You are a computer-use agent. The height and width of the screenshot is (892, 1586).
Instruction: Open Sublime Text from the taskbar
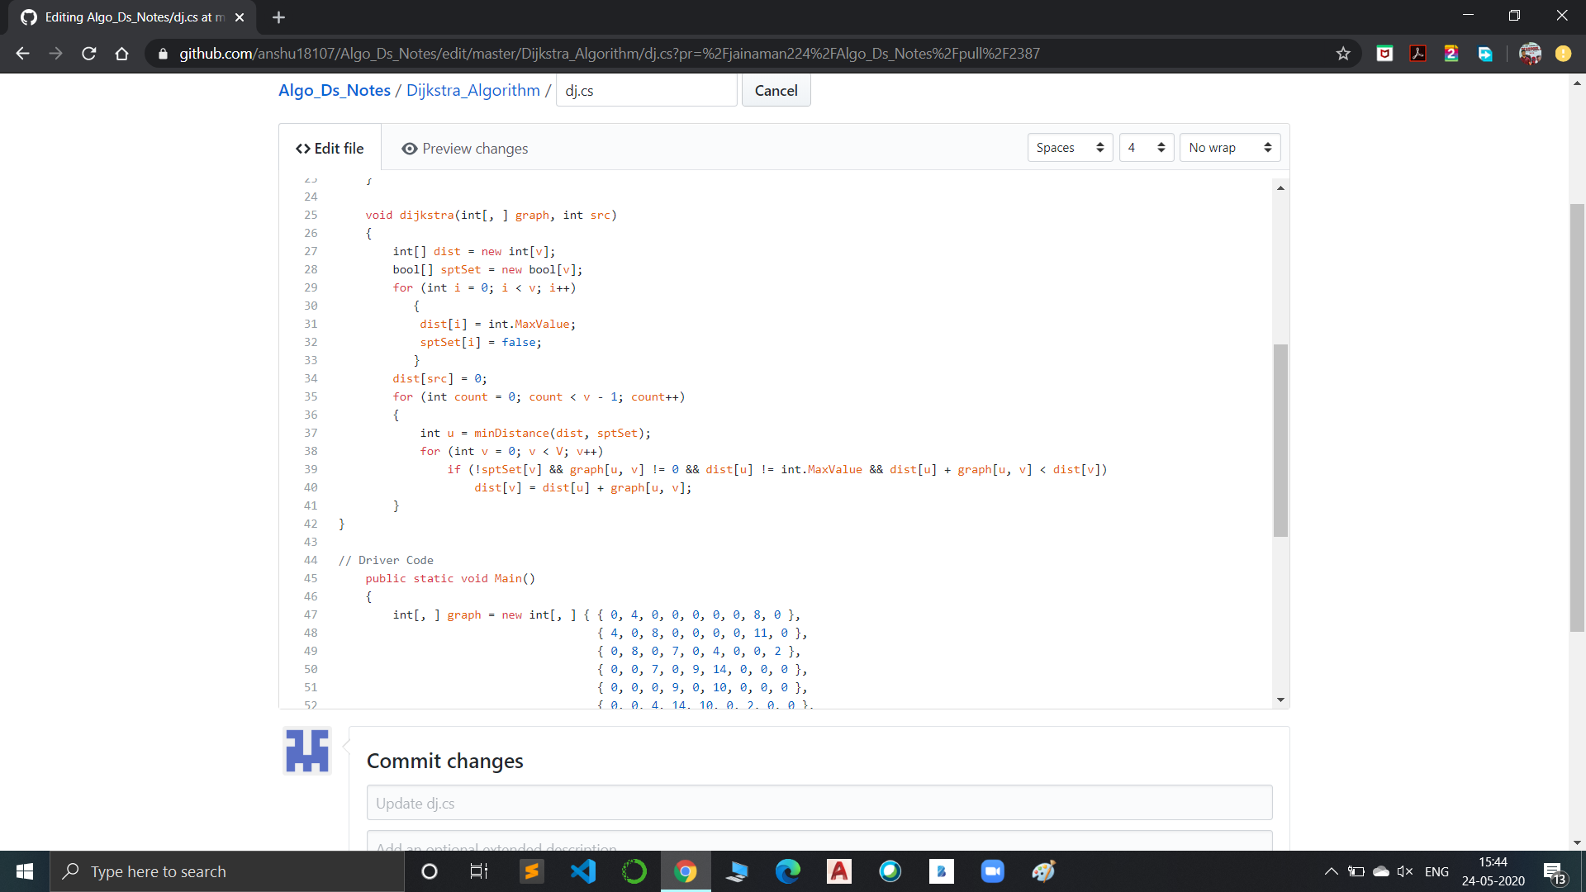click(x=531, y=871)
